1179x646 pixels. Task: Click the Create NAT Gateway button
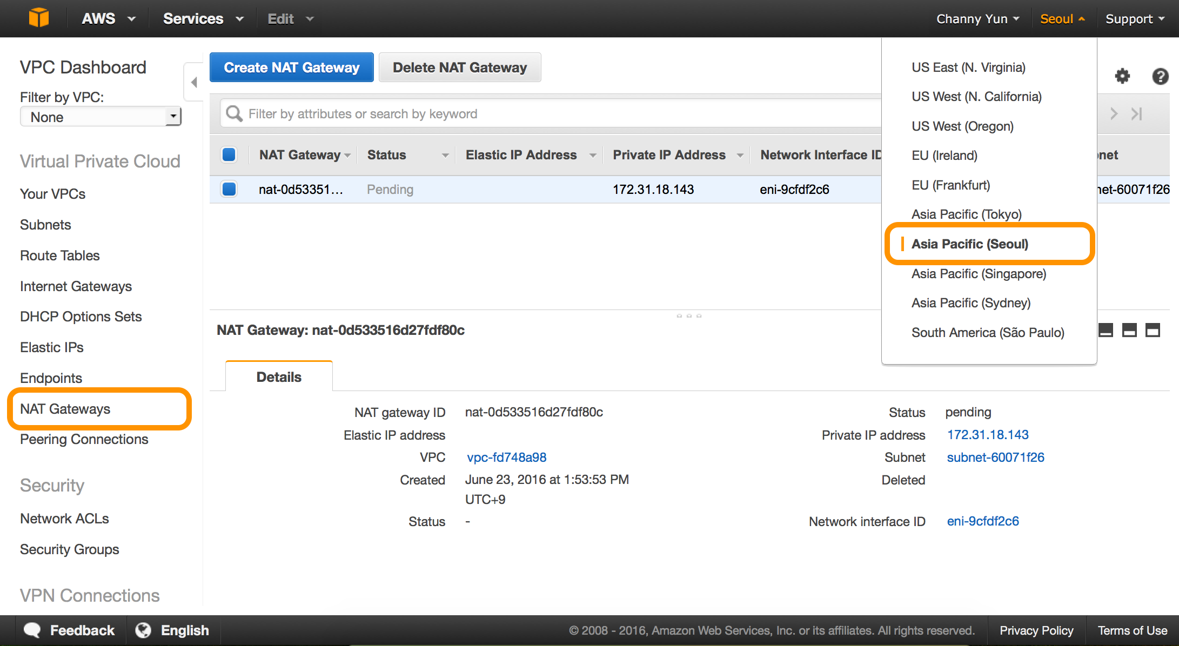(x=291, y=68)
